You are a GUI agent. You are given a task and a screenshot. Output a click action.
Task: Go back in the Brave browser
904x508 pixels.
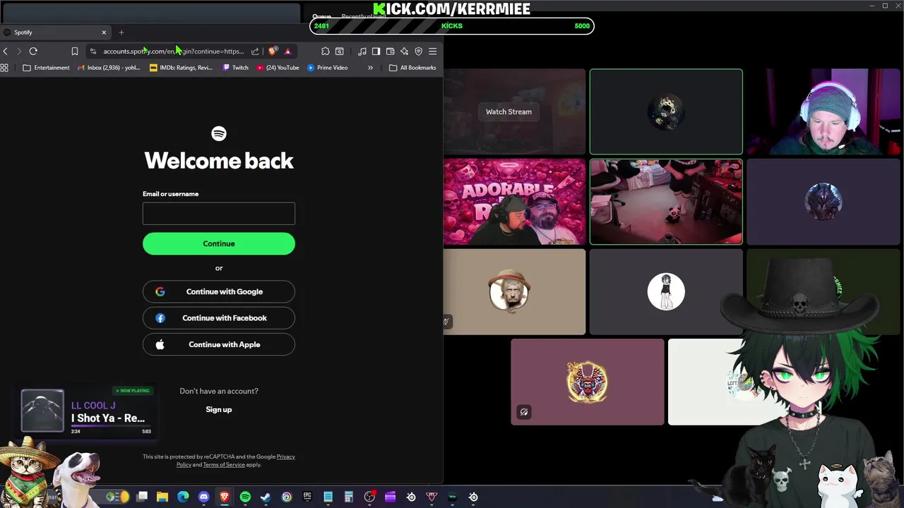pyautogui.click(x=5, y=51)
